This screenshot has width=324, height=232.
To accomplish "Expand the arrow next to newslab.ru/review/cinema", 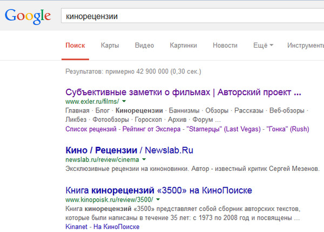I will (x=144, y=160).
